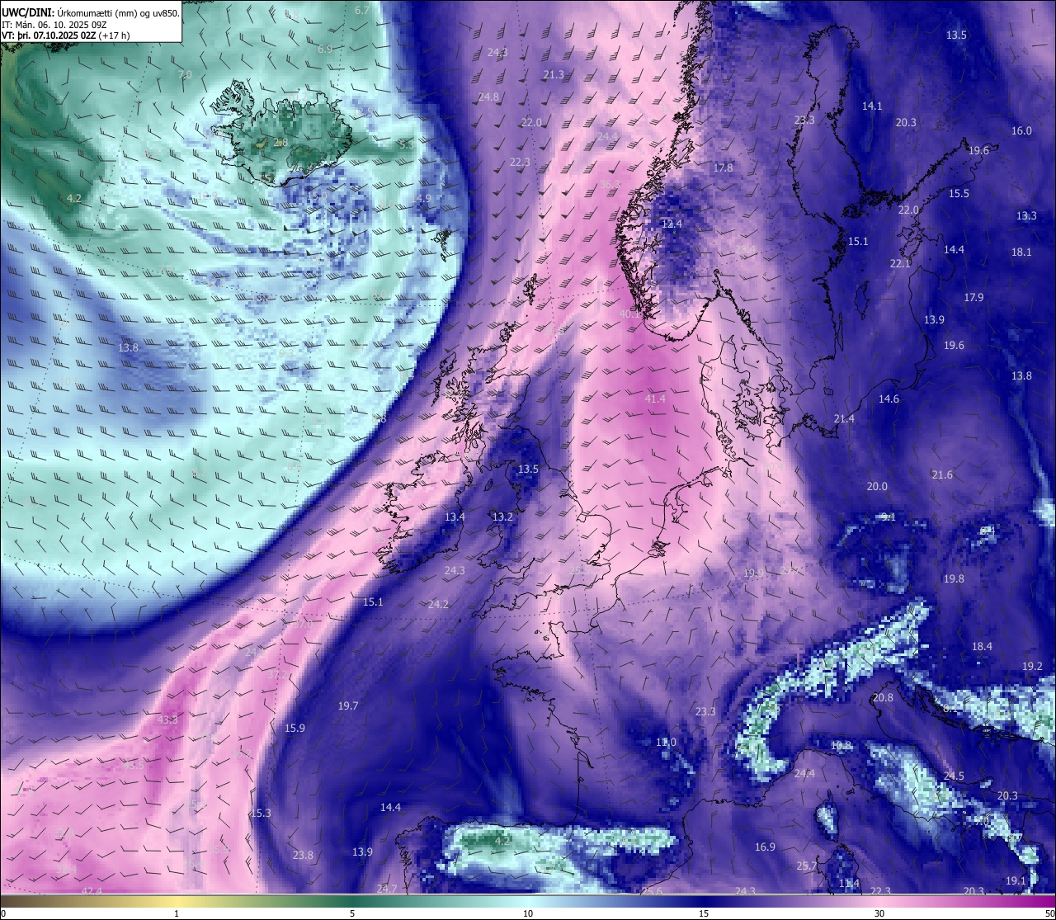The height and width of the screenshot is (920, 1056).
Task: Click the '10' tick label on the colour scale
Action: point(528,913)
